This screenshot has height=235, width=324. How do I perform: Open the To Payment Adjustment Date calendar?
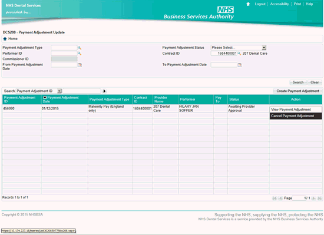240,65
